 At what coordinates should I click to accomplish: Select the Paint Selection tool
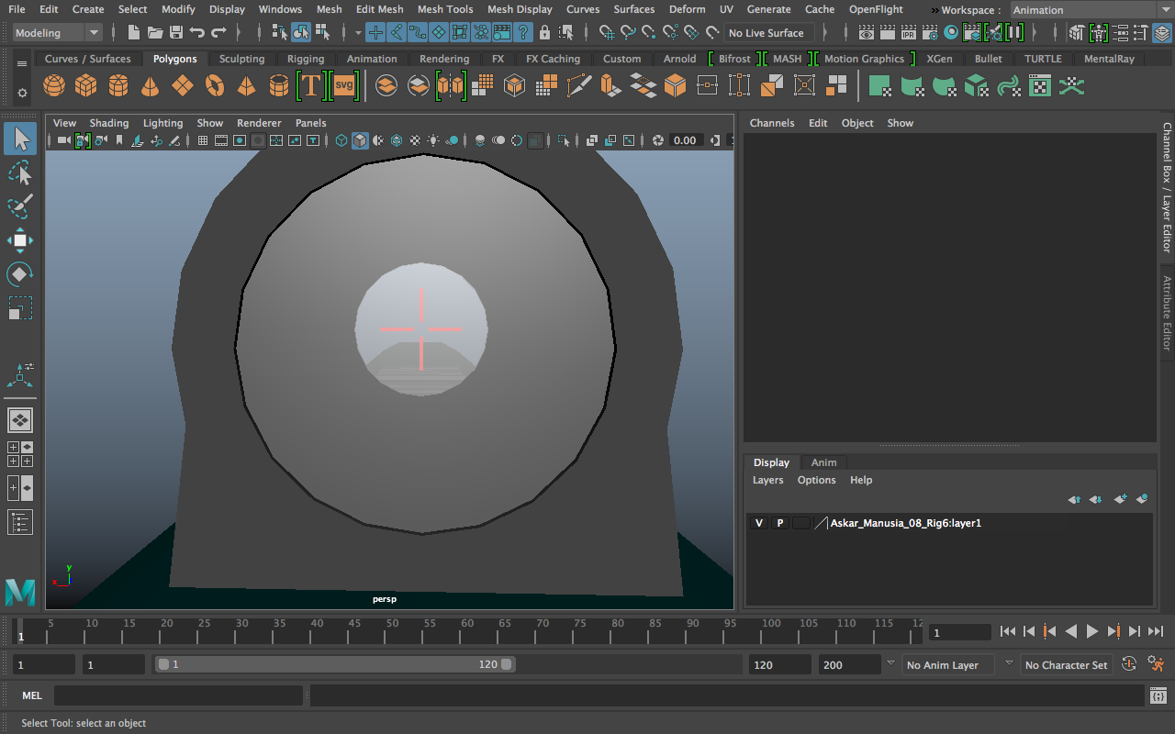[x=20, y=207]
